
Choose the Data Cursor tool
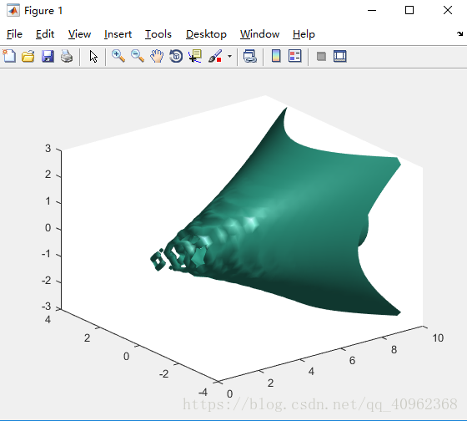coord(195,56)
